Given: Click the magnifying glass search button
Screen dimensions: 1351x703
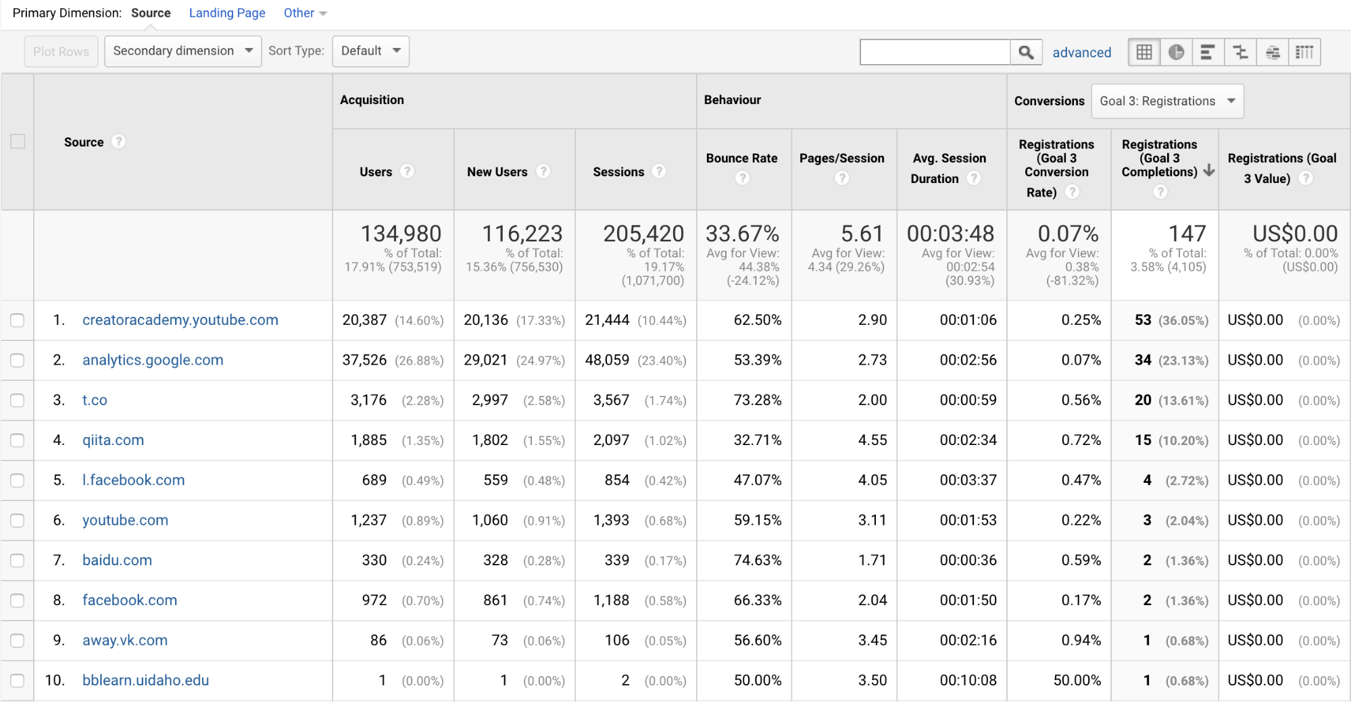Looking at the screenshot, I should tap(1026, 52).
